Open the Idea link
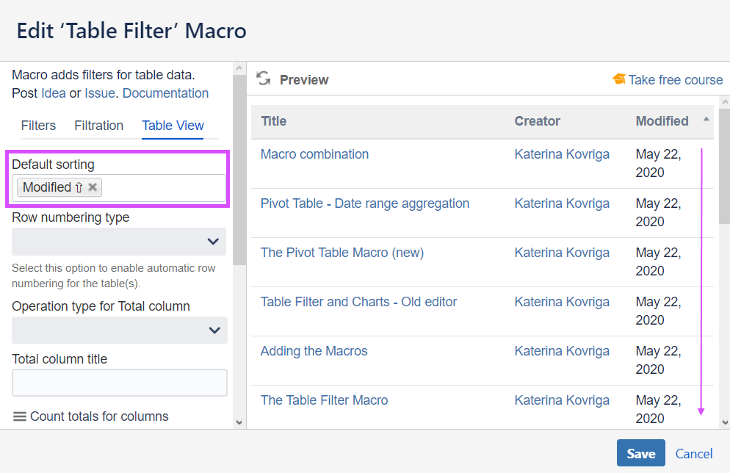The image size is (730, 473). 54,93
